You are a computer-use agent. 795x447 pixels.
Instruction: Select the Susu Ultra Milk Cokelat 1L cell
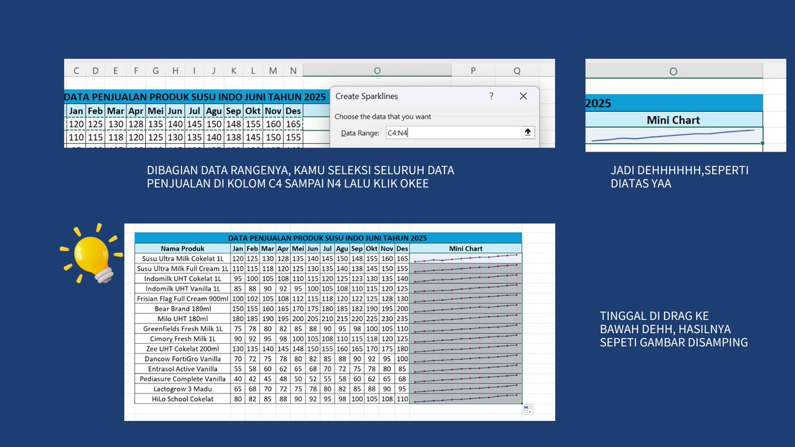pos(182,258)
